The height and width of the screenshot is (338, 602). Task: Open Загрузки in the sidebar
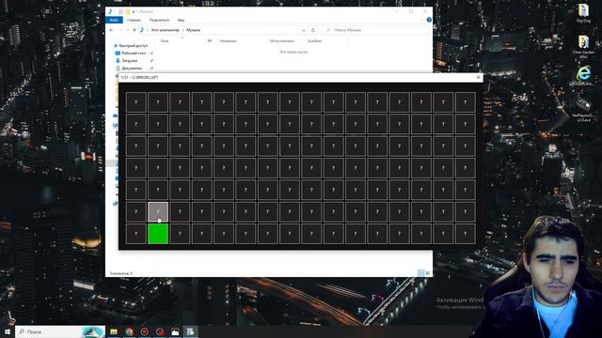tap(130, 60)
